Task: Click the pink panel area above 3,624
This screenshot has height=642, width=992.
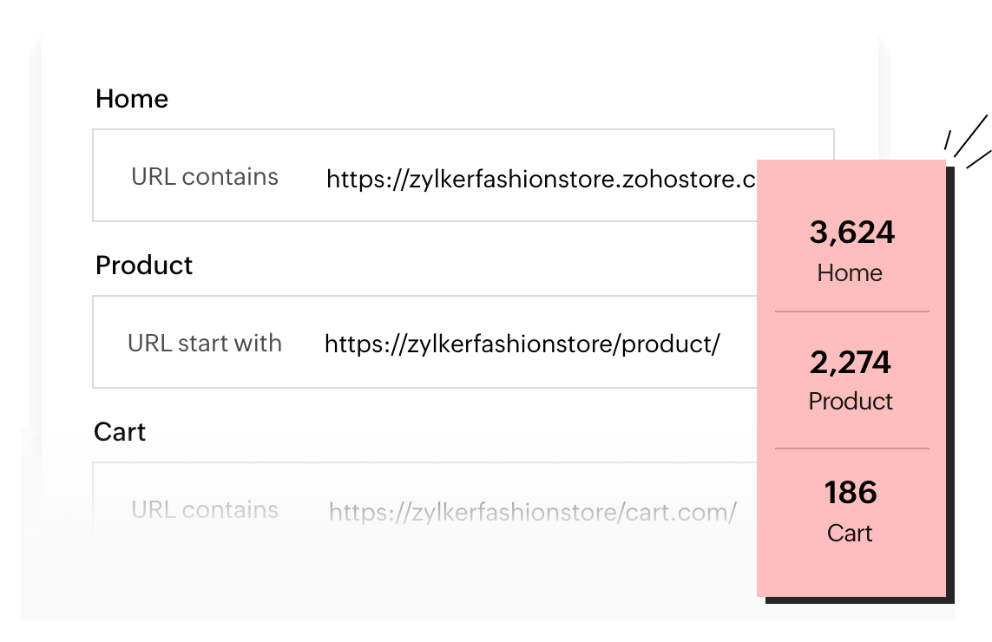Action: click(851, 184)
